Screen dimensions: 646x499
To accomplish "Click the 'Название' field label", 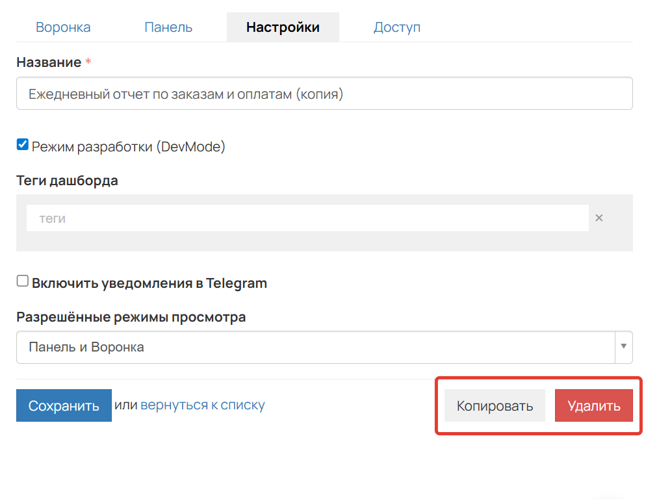I will (x=49, y=62).
